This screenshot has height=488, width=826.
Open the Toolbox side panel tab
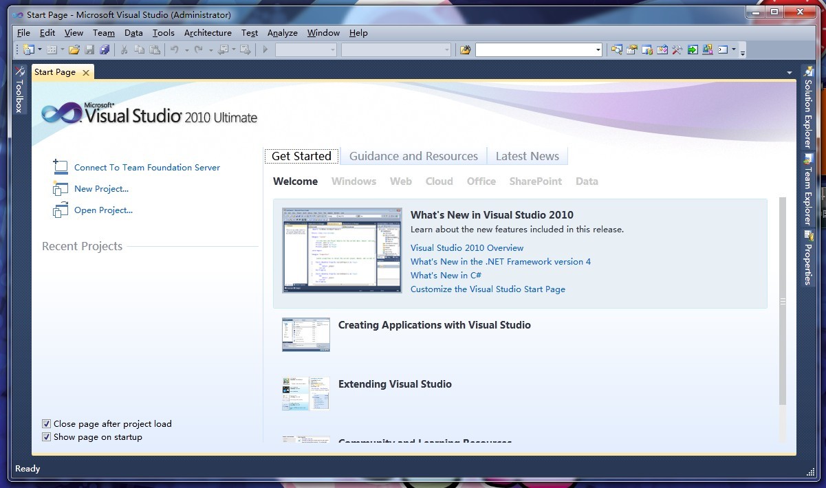19,89
